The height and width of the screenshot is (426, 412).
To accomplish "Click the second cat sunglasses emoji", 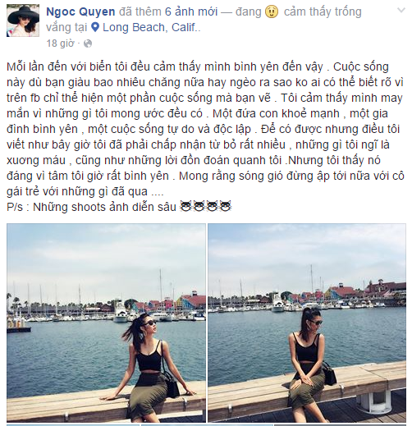I will 199,206.
